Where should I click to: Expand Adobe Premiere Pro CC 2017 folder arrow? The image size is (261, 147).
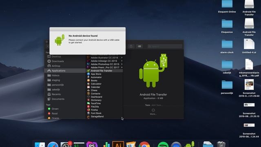[122, 67]
